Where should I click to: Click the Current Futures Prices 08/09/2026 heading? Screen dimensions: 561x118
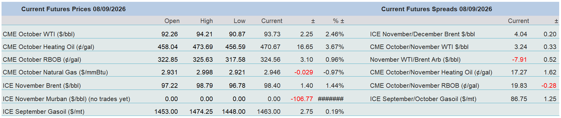click(73, 9)
